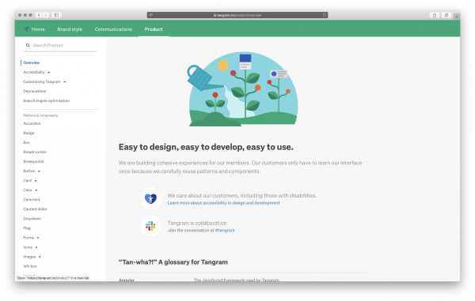Open the Communications tab
475x301 pixels.
113,29
